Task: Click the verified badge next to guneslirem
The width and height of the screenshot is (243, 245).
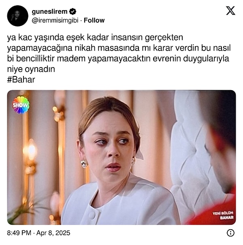Action: [72, 12]
